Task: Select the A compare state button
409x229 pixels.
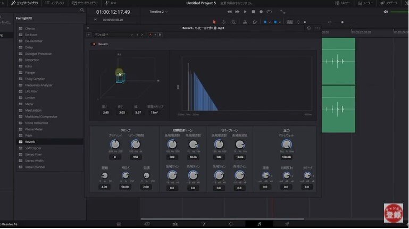Action: coord(150,35)
